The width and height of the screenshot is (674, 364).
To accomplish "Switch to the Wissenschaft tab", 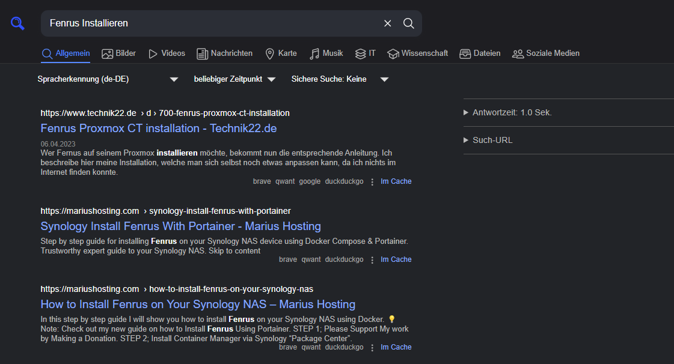I will 417,53.
